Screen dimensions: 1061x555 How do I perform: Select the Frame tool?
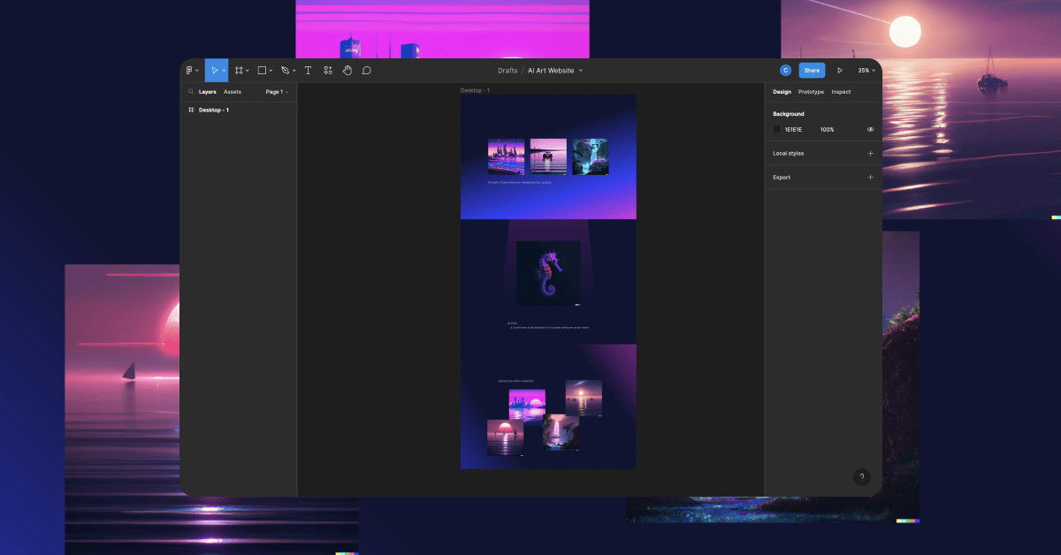tap(239, 70)
